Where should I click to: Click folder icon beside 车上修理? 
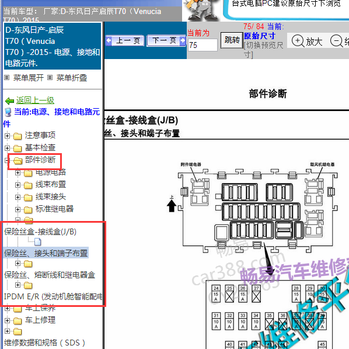18,321
